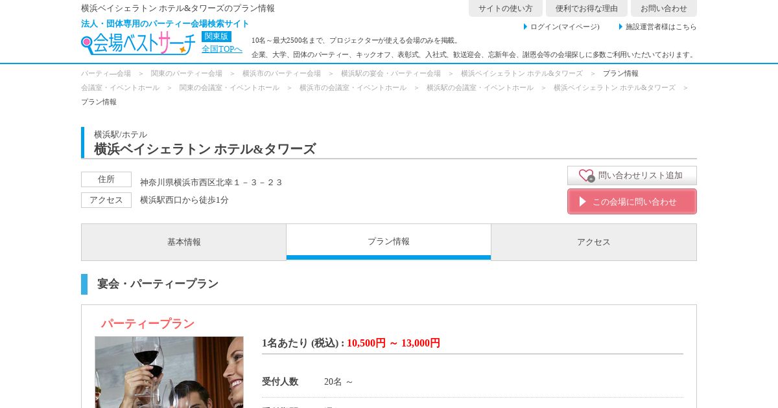Add venue with 問い合わせリスト追加 button
Image resolution: width=778 pixels, height=408 pixels.
coord(632,176)
